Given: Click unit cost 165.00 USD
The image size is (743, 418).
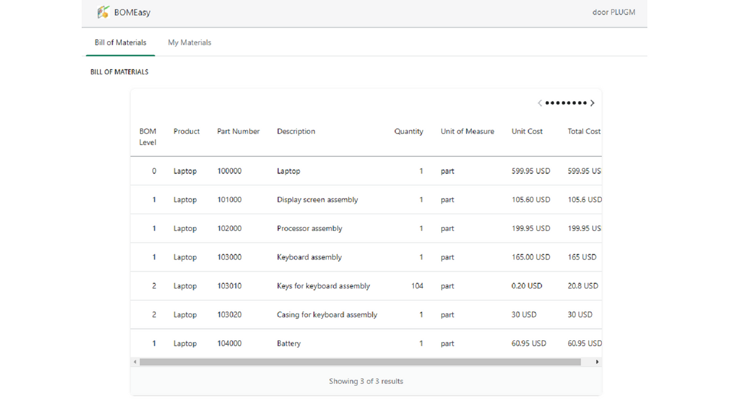Looking at the screenshot, I should click(531, 257).
